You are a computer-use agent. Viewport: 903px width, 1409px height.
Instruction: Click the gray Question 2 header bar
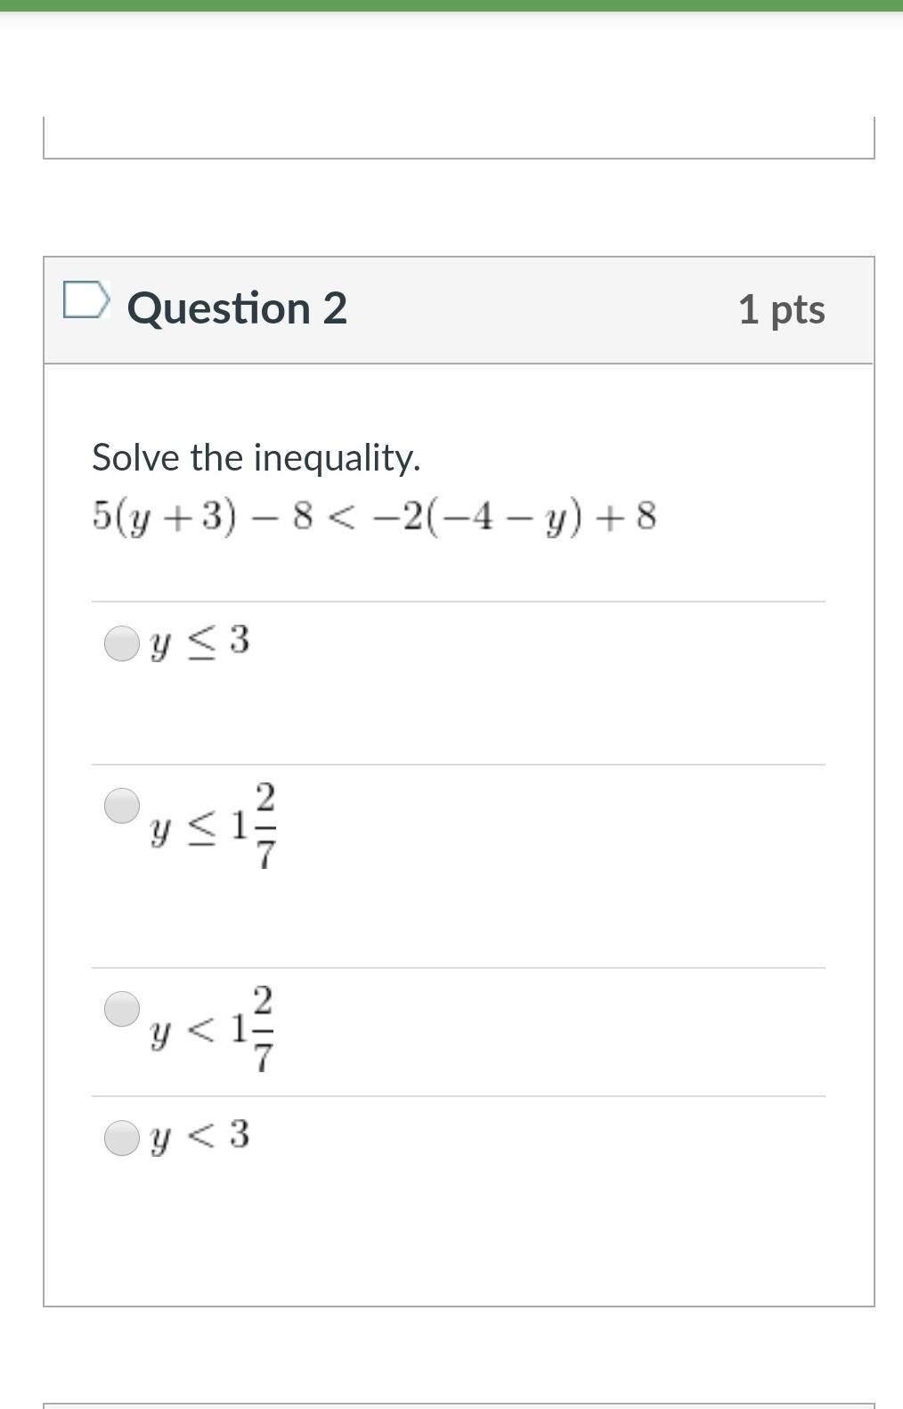click(534, 310)
